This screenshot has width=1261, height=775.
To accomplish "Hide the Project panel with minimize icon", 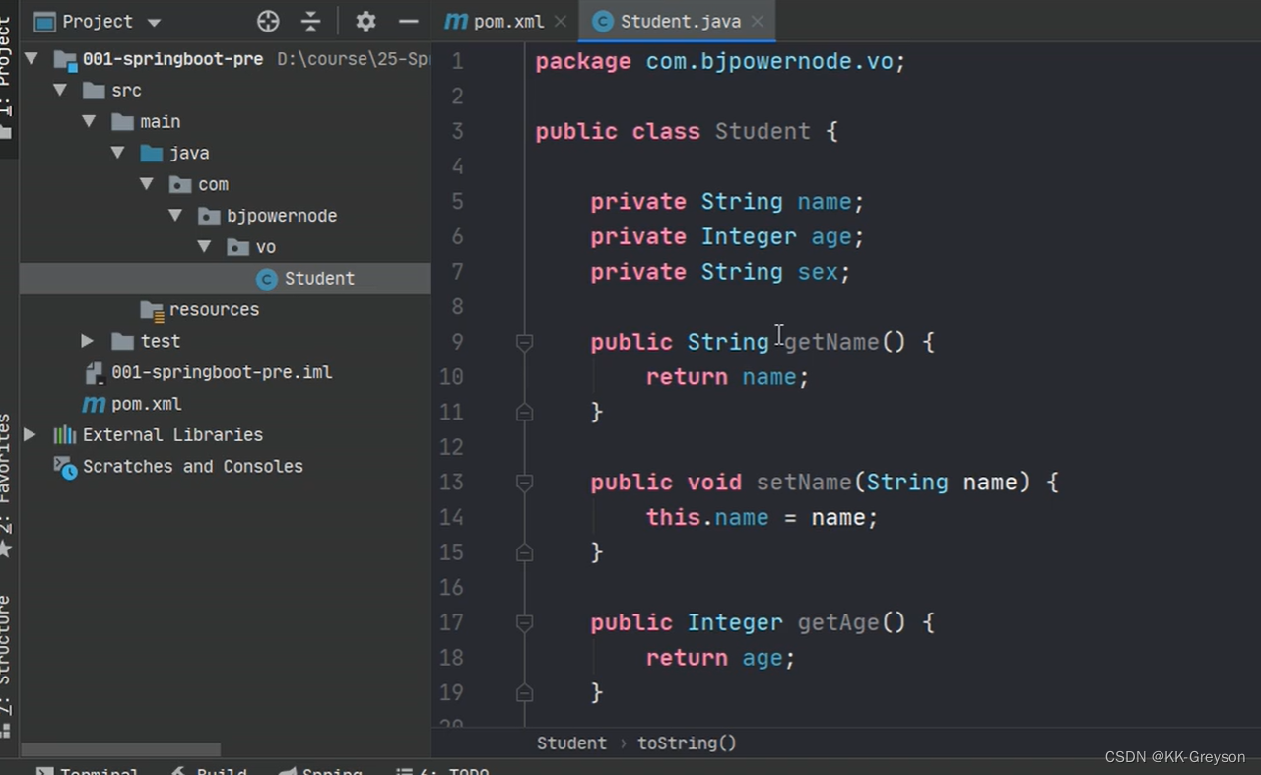I will click(408, 21).
